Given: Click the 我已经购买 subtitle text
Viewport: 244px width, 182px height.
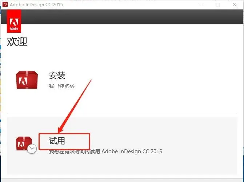Looking at the screenshot, I should (x=62, y=86).
